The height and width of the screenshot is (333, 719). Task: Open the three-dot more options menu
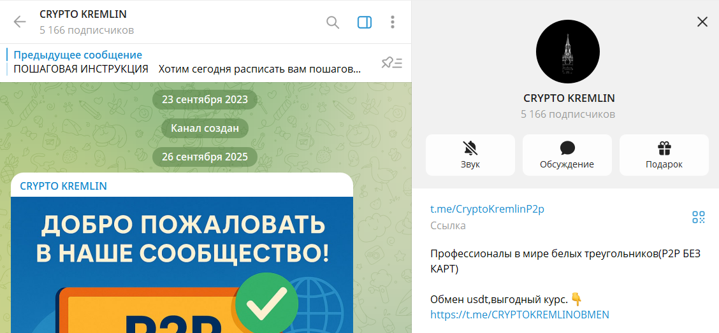click(393, 22)
